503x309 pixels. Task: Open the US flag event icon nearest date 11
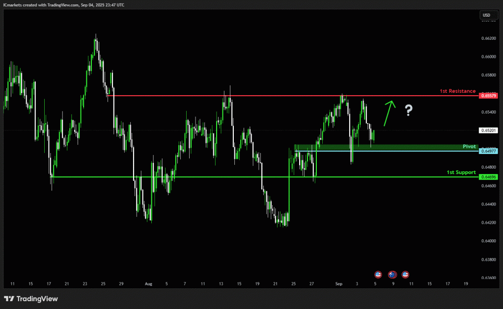(405, 274)
